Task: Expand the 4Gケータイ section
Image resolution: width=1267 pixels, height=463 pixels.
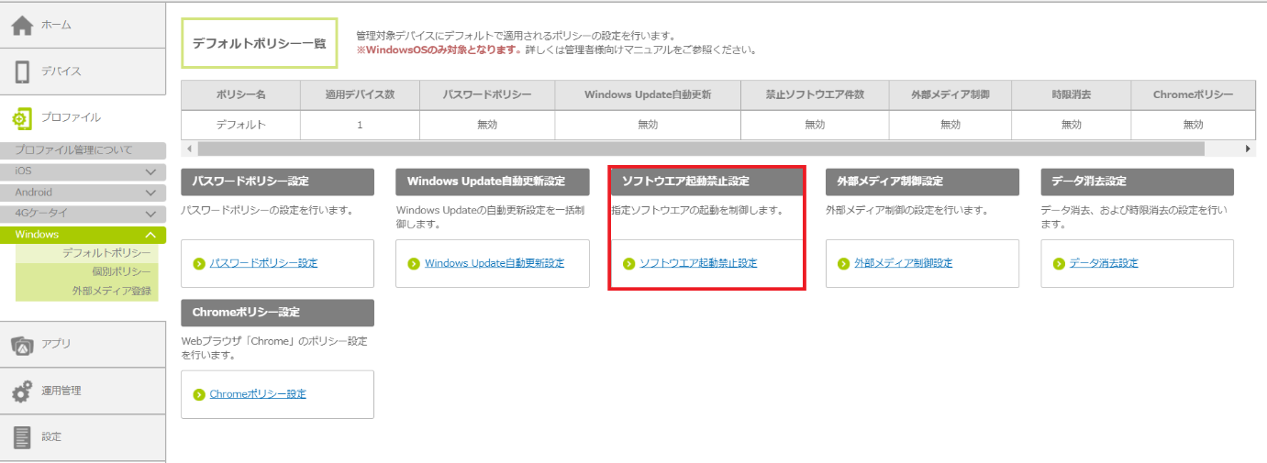Action: coord(150,214)
